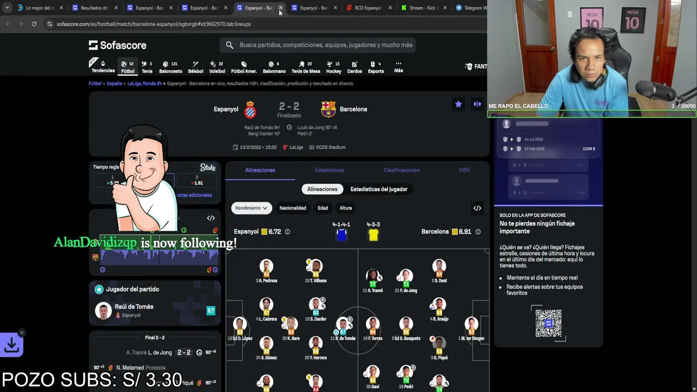
Task: Open the site information icon in address bar
Action: (x=50, y=24)
